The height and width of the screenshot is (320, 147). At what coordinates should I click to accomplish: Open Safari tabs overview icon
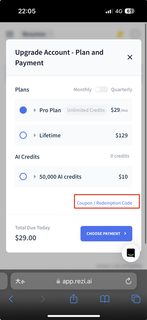tap(136, 299)
